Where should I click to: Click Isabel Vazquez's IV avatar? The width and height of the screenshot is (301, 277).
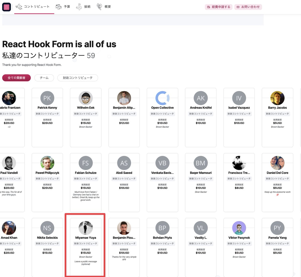tap(239, 98)
